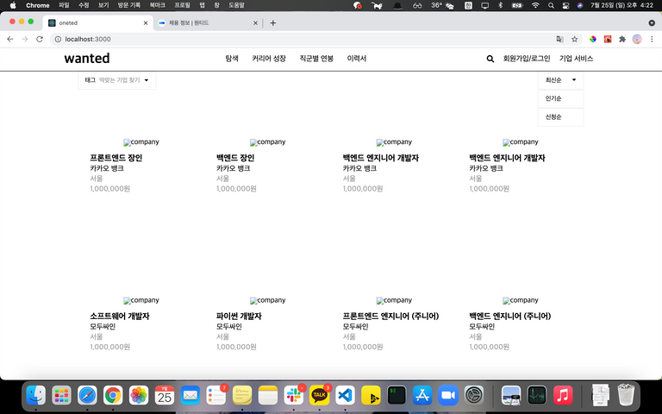Click 회원가입/로그인 link
Viewport: 662px width, 414px height.
coord(527,59)
